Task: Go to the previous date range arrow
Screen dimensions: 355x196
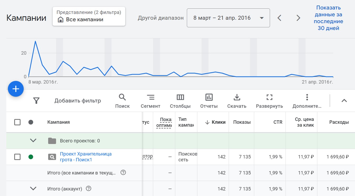Action: (x=279, y=18)
